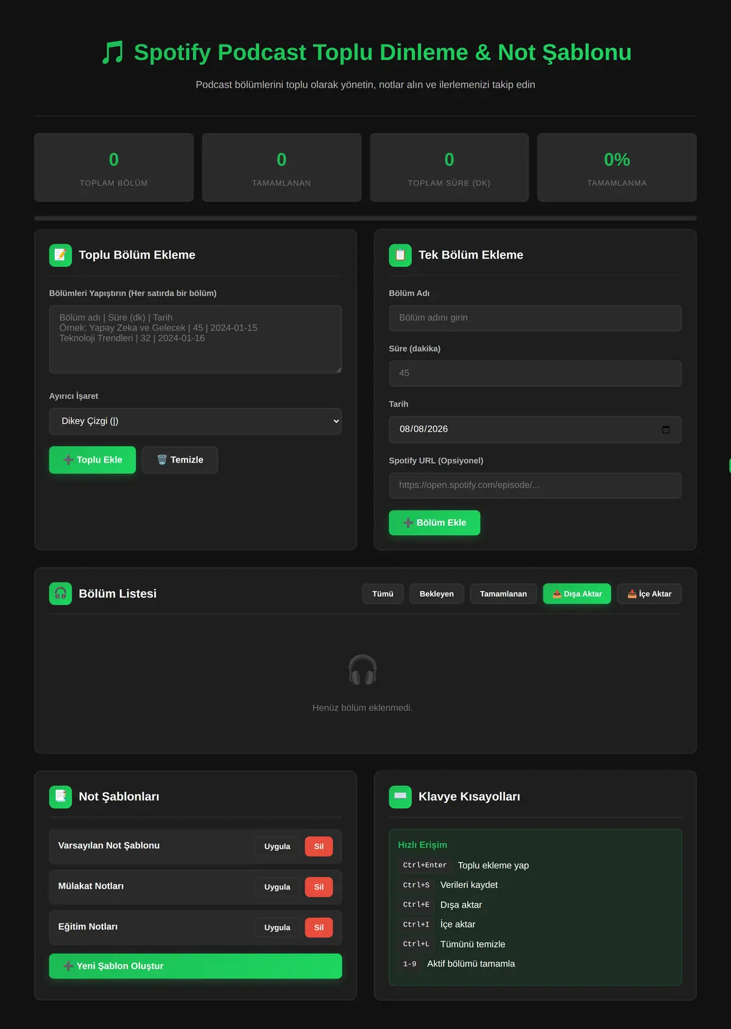Click 'Aktif bölümü tamamla' shortcut text
The height and width of the screenshot is (1029, 731).
pyautogui.click(x=471, y=964)
